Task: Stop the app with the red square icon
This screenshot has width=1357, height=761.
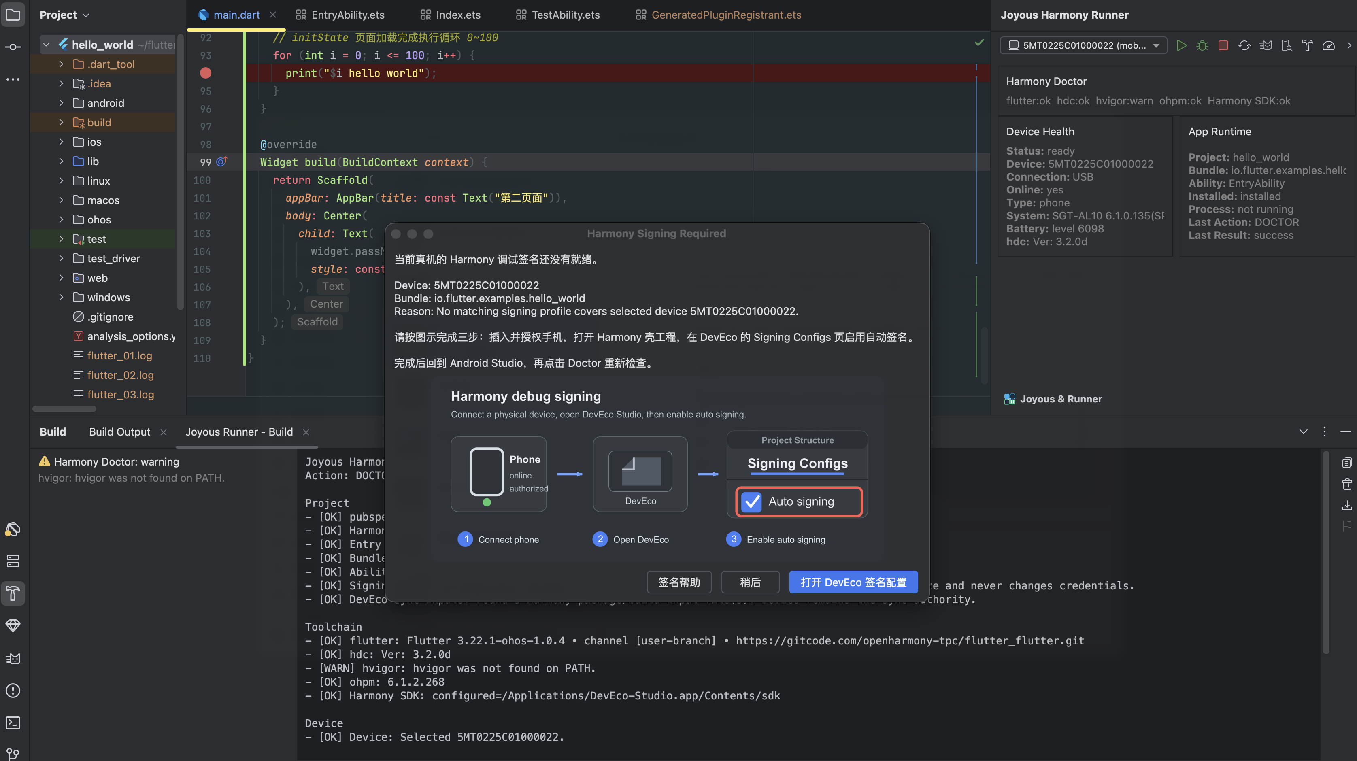Action: click(1223, 45)
